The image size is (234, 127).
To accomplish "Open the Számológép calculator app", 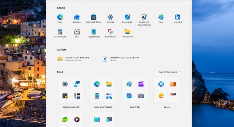I will (60, 33).
